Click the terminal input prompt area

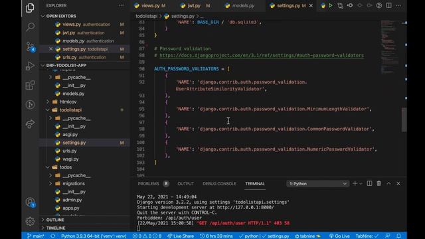coord(139,228)
